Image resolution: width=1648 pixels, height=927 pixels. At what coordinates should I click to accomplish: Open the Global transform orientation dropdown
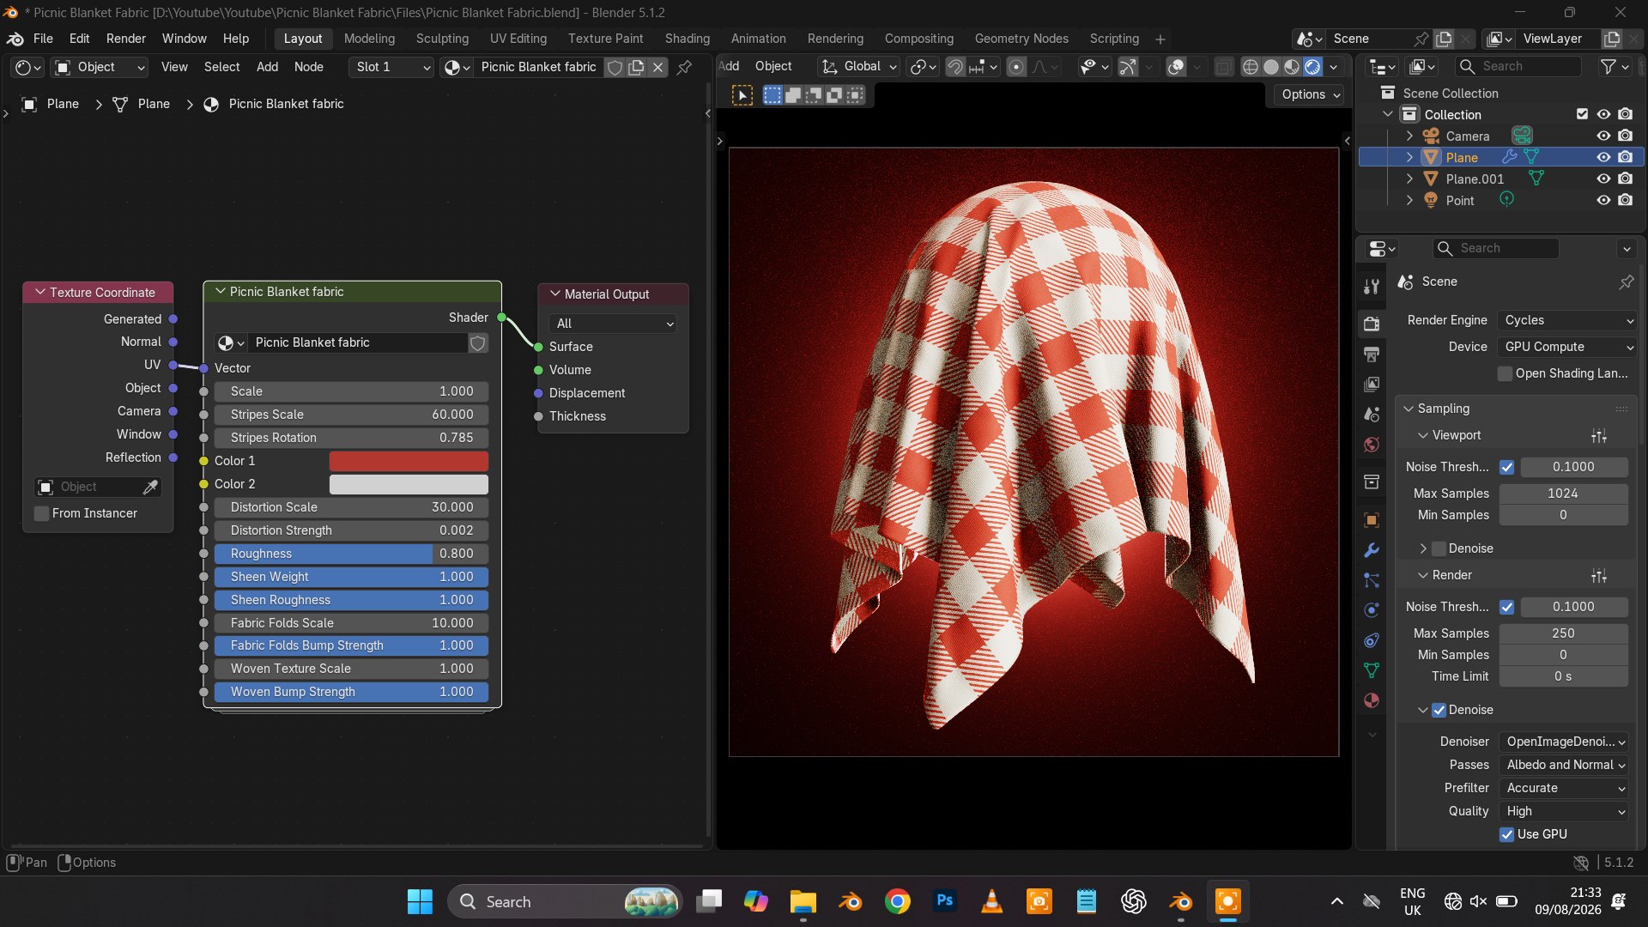coord(858,67)
